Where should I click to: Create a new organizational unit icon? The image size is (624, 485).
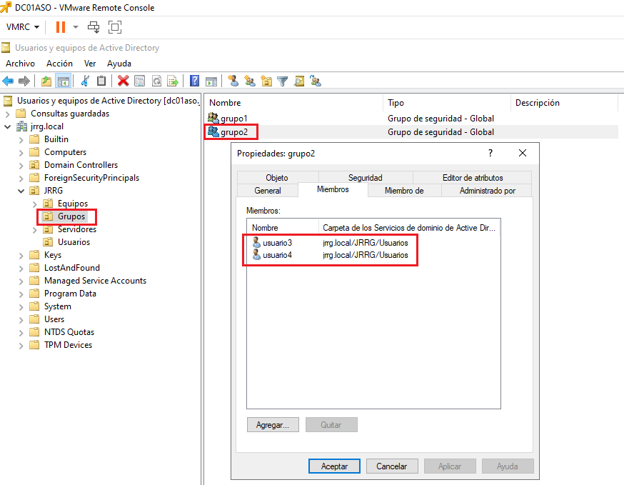pyautogui.click(x=266, y=81)
